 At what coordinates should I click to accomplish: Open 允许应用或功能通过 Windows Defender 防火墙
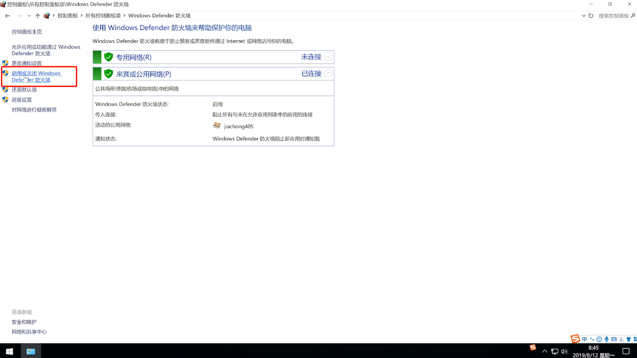[46, 50]
